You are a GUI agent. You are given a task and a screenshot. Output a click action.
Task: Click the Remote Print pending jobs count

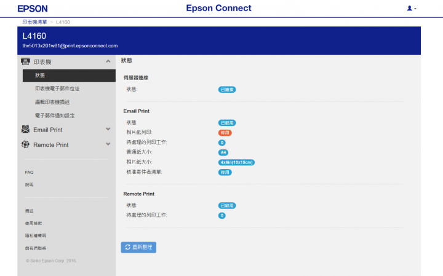pyautogui.click(x=221, y=215)
